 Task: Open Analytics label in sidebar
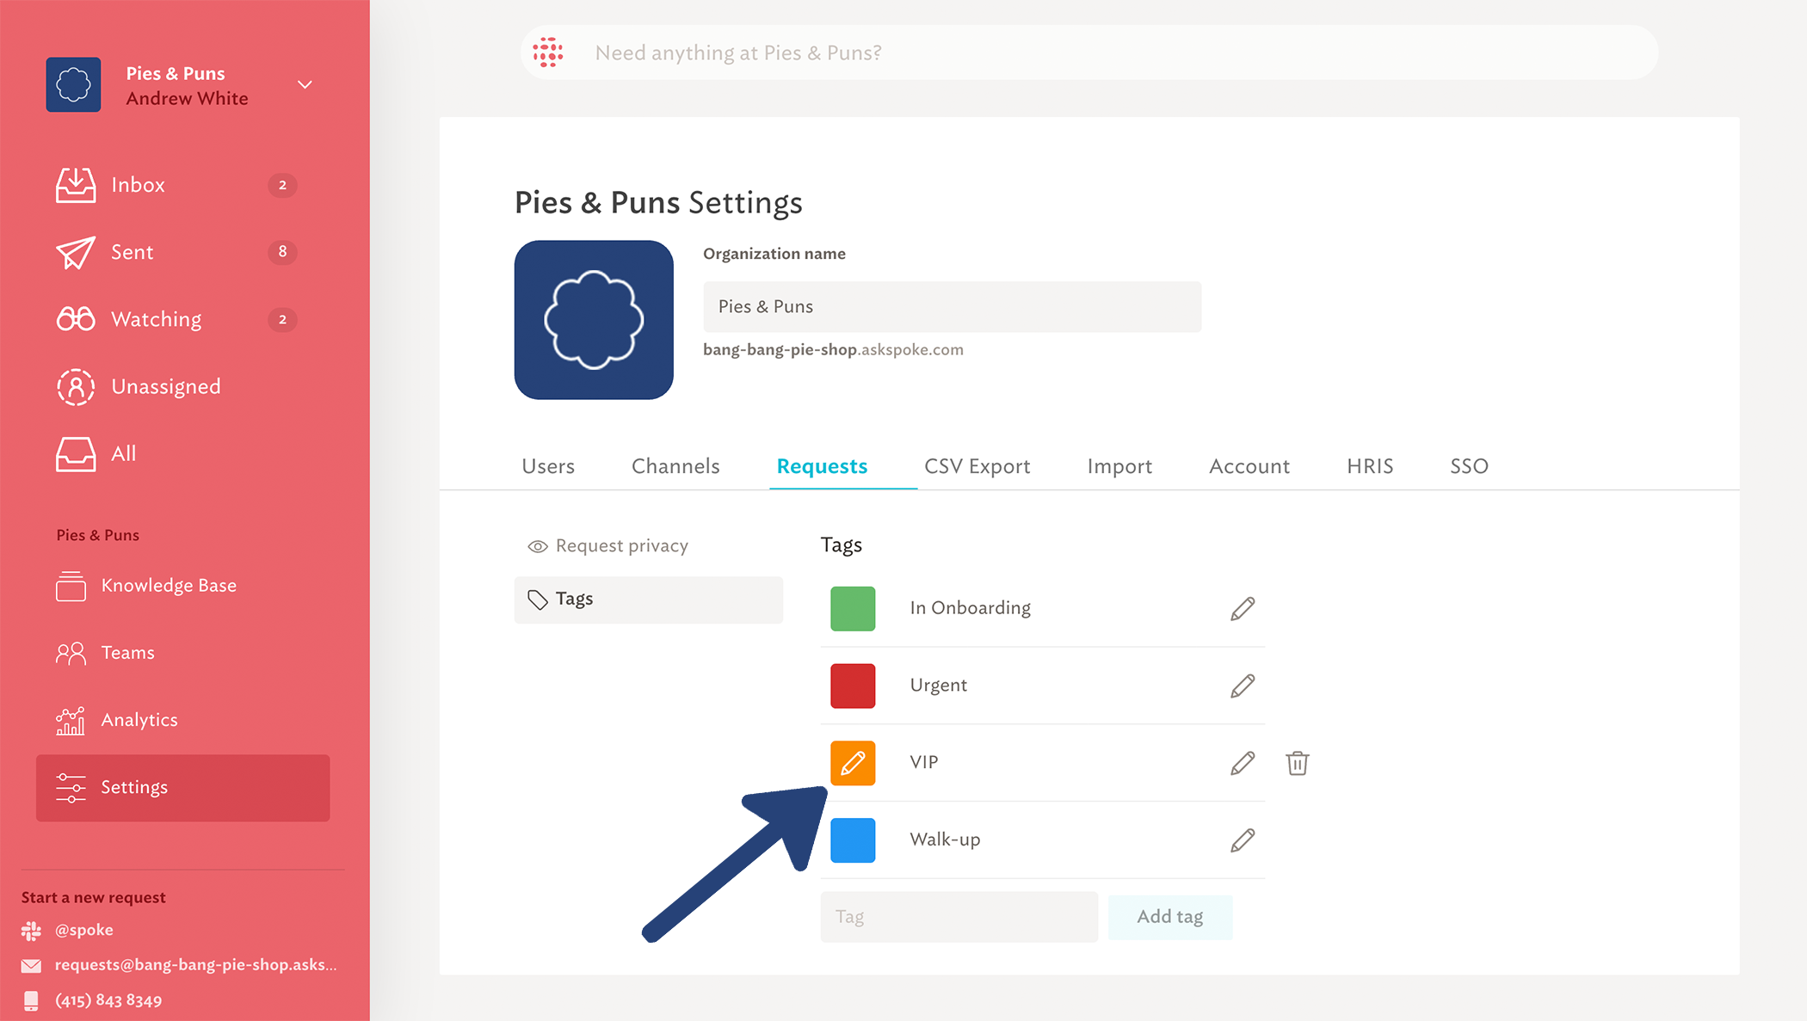139,720
